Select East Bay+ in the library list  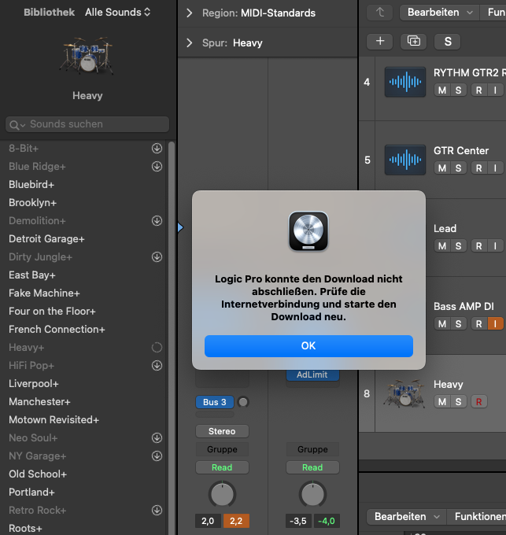32,275
